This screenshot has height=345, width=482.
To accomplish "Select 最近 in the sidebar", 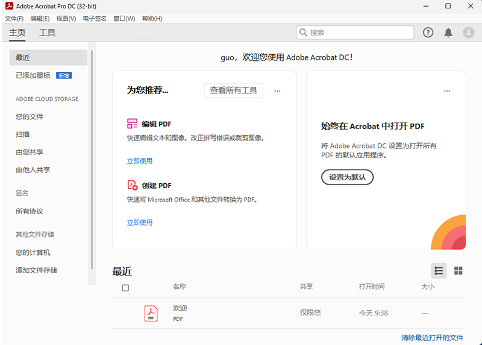I will [48, 57].
